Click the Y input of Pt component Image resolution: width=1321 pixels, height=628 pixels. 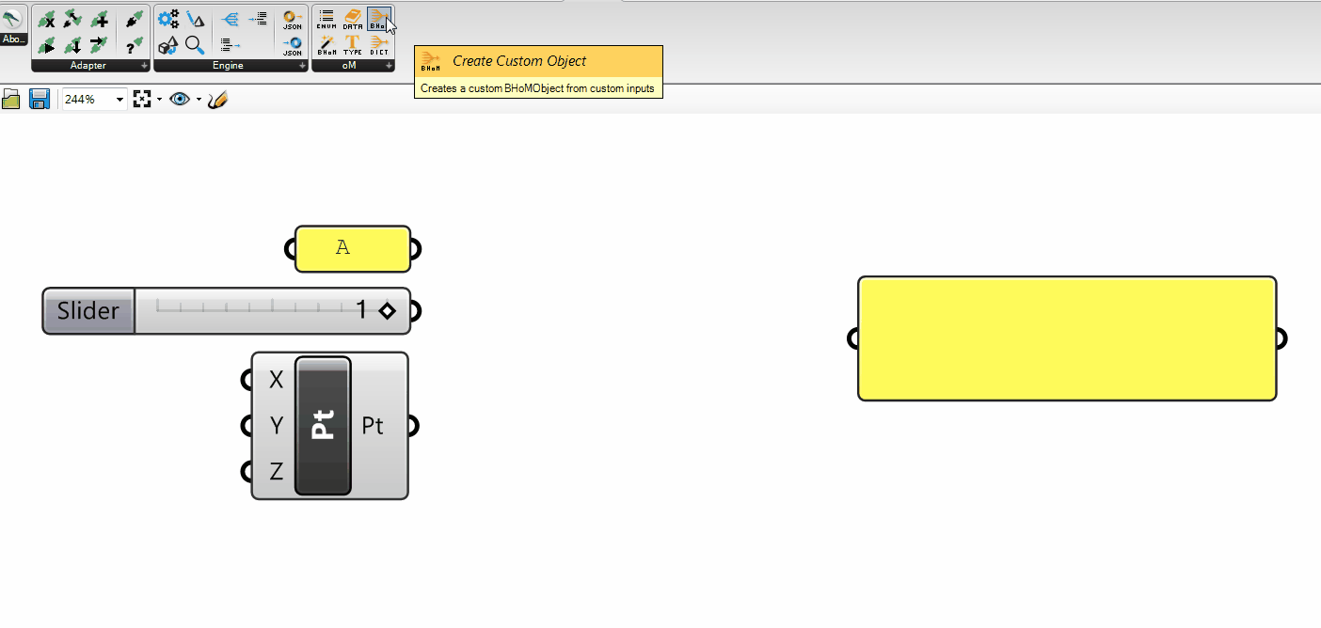[276, 426]
